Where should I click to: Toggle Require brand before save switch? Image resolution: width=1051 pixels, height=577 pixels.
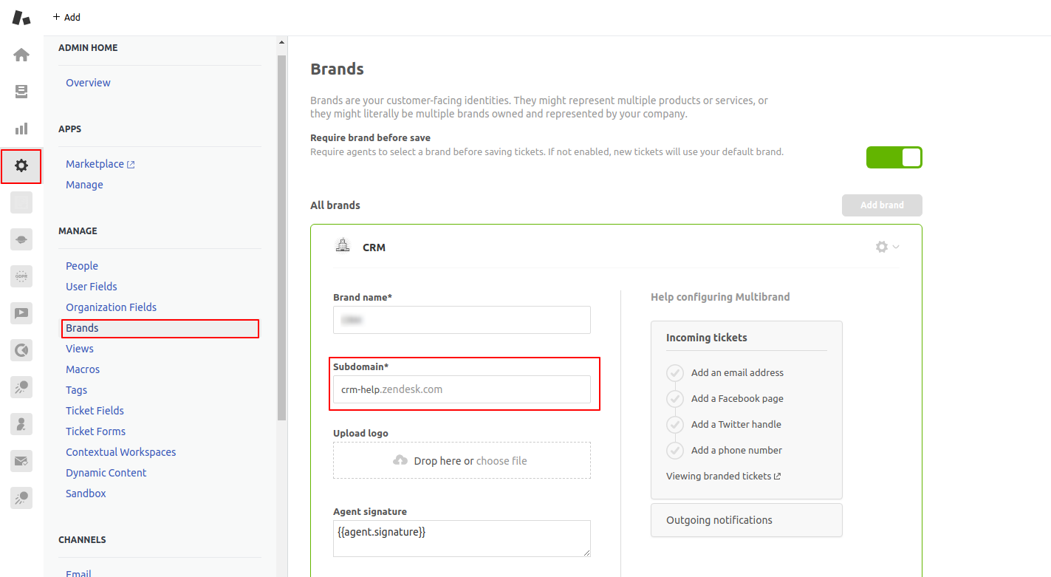coord(894,157)
